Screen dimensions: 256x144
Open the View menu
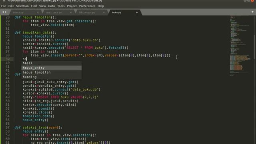click(42, 6)
